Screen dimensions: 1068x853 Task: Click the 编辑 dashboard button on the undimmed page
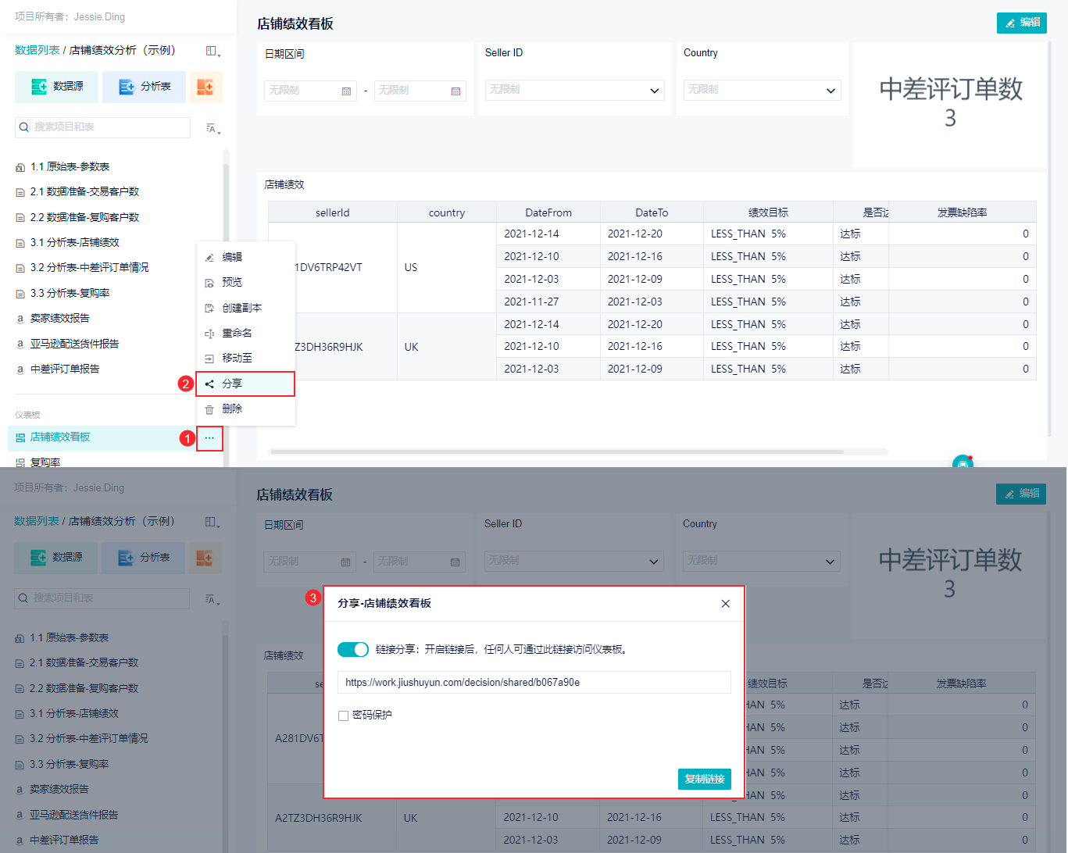coord(1022,23)
